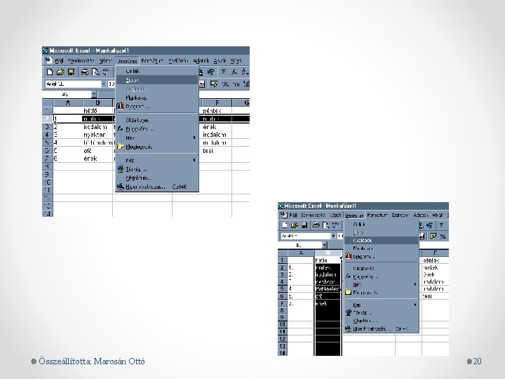The height and width of the screenshot is (379, 505).
Task: Expand Név submenu in upper-left Beszúrás menu
Action: (x=194, y=138)
